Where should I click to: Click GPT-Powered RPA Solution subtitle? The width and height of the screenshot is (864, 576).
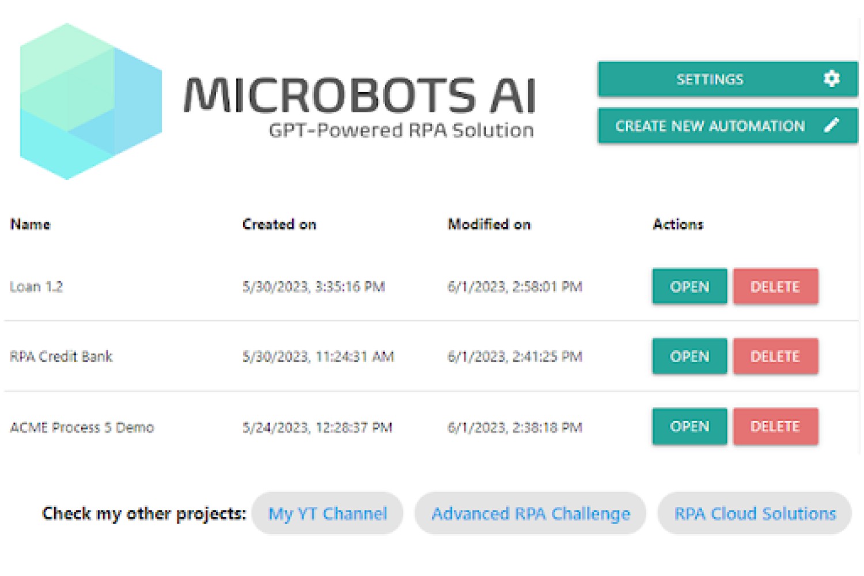(x=401, y=130)
